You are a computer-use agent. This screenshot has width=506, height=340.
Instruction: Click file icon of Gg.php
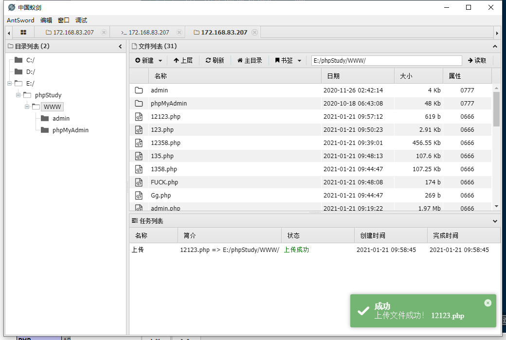click(139, 196)
